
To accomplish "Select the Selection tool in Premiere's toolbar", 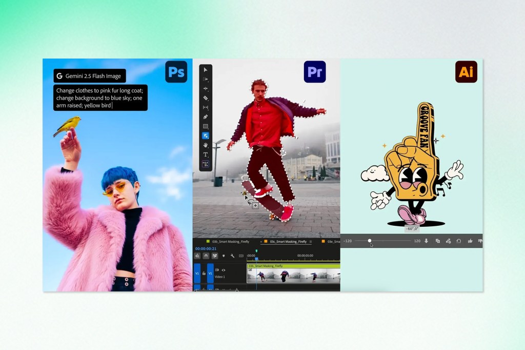I will 207,70.
